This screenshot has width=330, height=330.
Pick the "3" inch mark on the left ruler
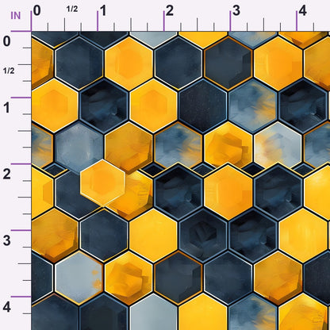tap(7, 240)
